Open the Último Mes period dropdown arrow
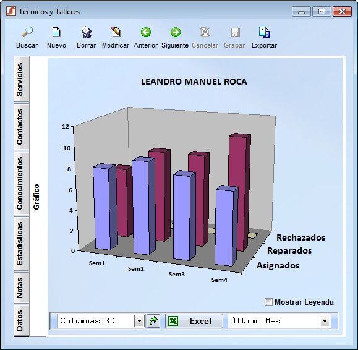Image resolution: width=358 pixels, height=350 pixels. 325,321
